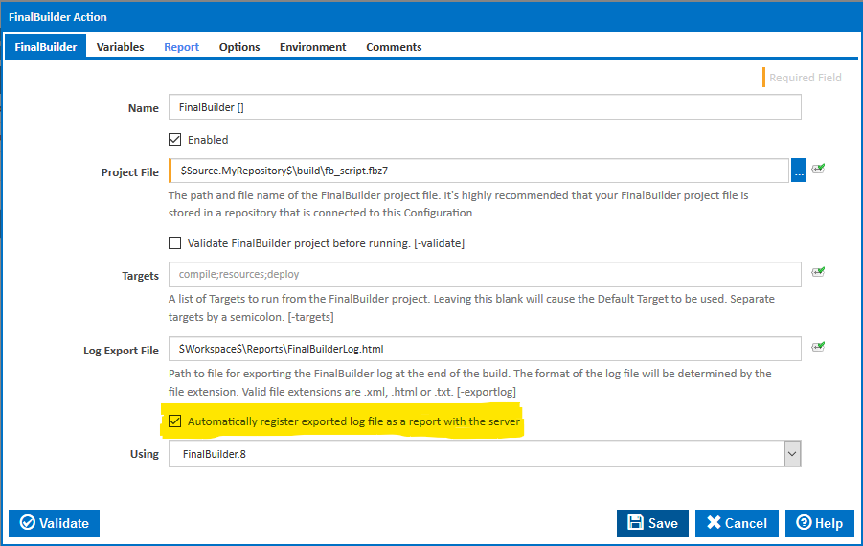The width and height of the screenshot is (863, 546).
Task: Click the Project File label
Action: (x=130, y=172)
